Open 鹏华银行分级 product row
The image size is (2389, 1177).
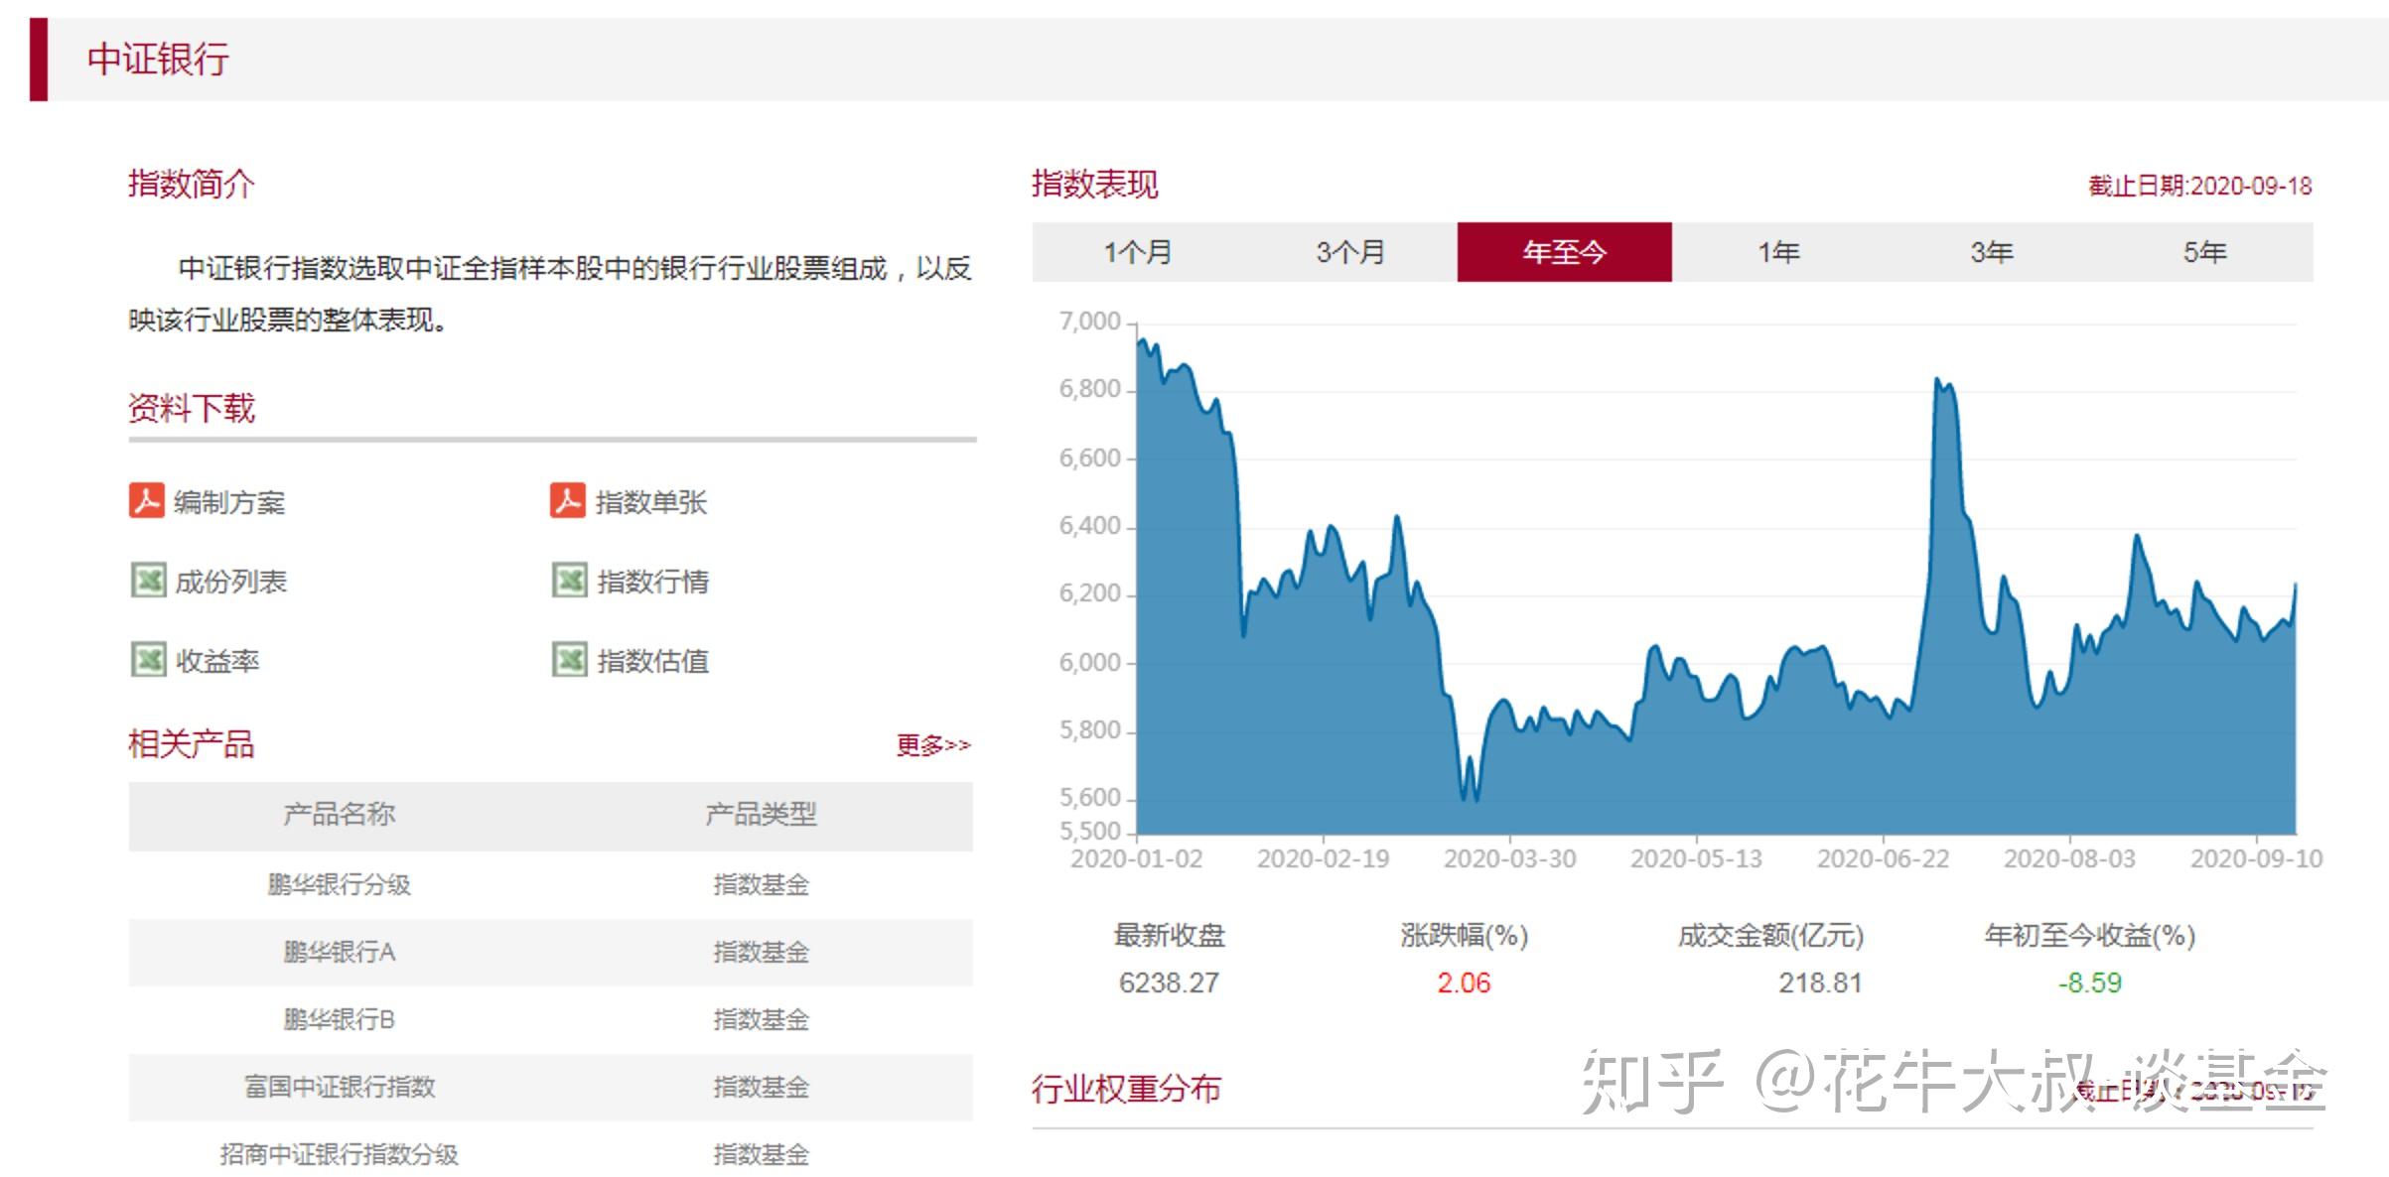click(x=551, y=884)
